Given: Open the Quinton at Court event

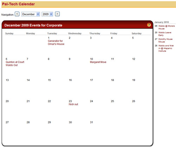Looking at the screenshot, I should coord(15,62).
